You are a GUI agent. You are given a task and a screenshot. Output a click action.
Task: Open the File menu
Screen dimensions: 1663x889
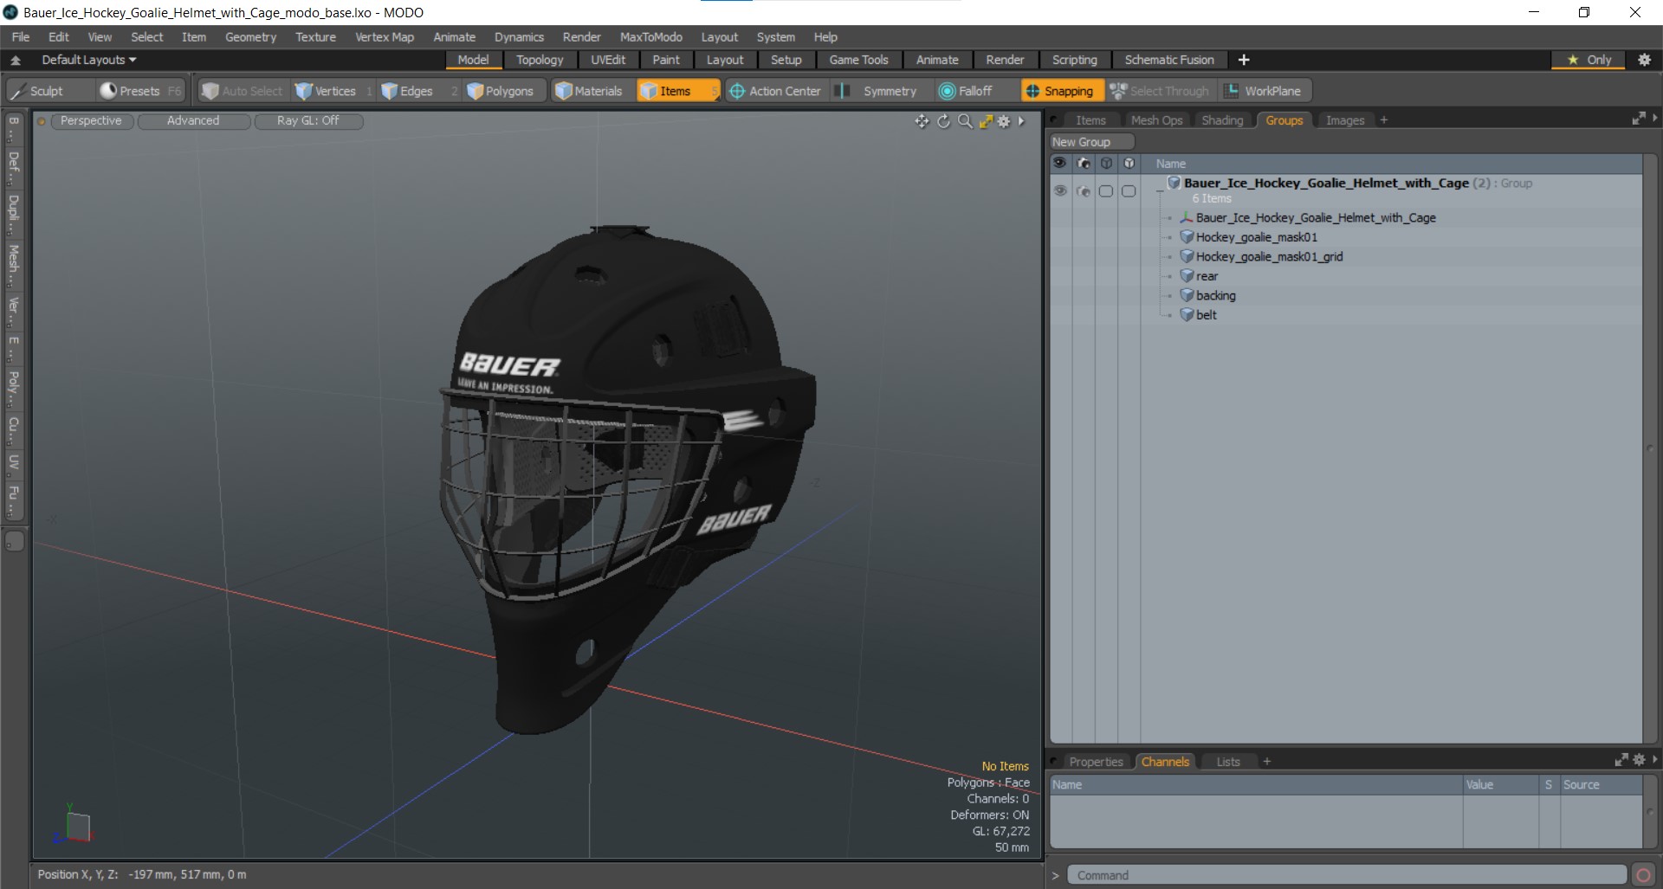pos(21,37)
